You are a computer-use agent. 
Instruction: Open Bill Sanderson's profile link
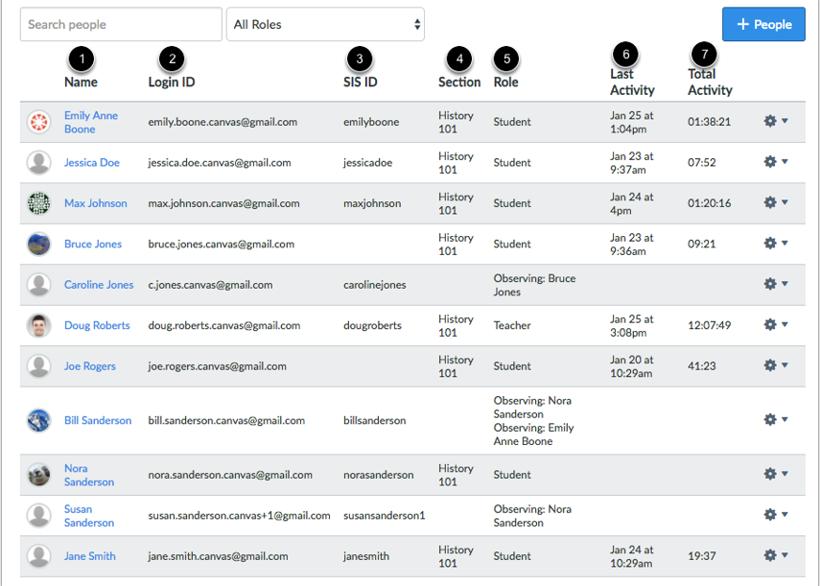pyautogui.click(x=98, y=421)
